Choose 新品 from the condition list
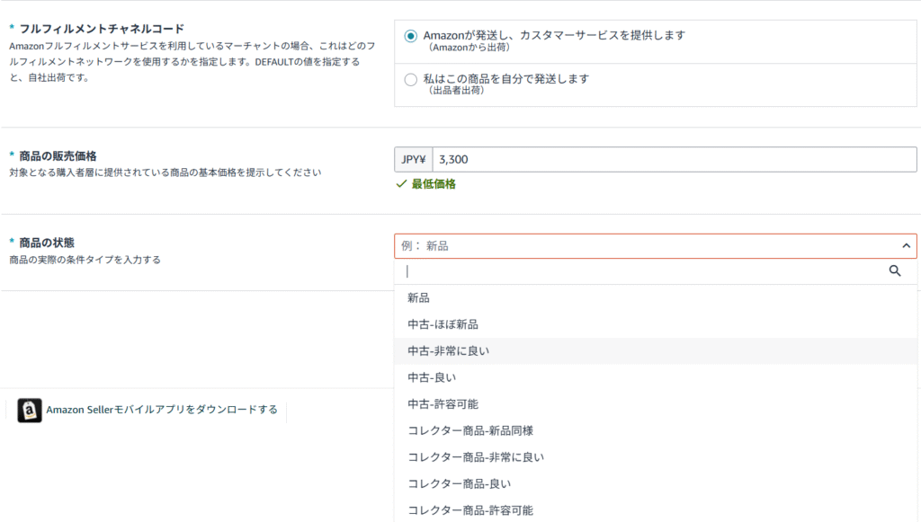Image resolution: width=921 pixels, height=522 pixels. click(x=418, y=298)
